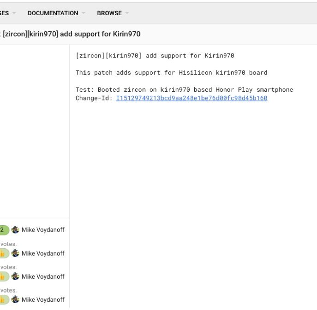317x310 pixels.
Task: Click Mike Voydanoff name in top thumbs-up row
Action: tap(43, 253)
